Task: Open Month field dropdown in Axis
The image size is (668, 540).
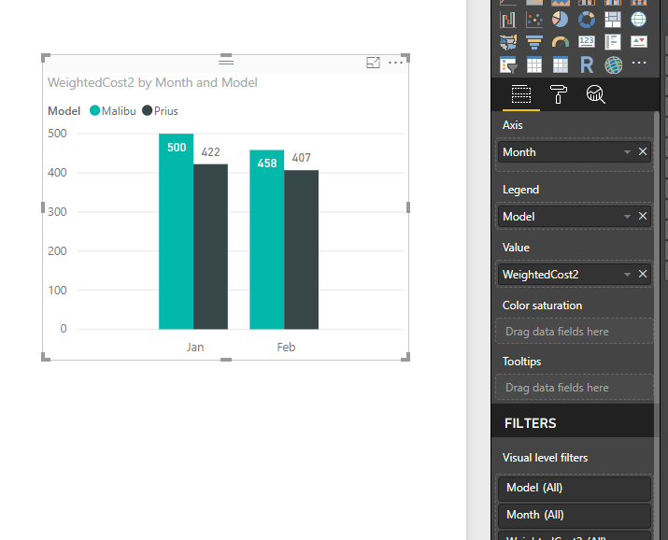Action: (627, 152)
